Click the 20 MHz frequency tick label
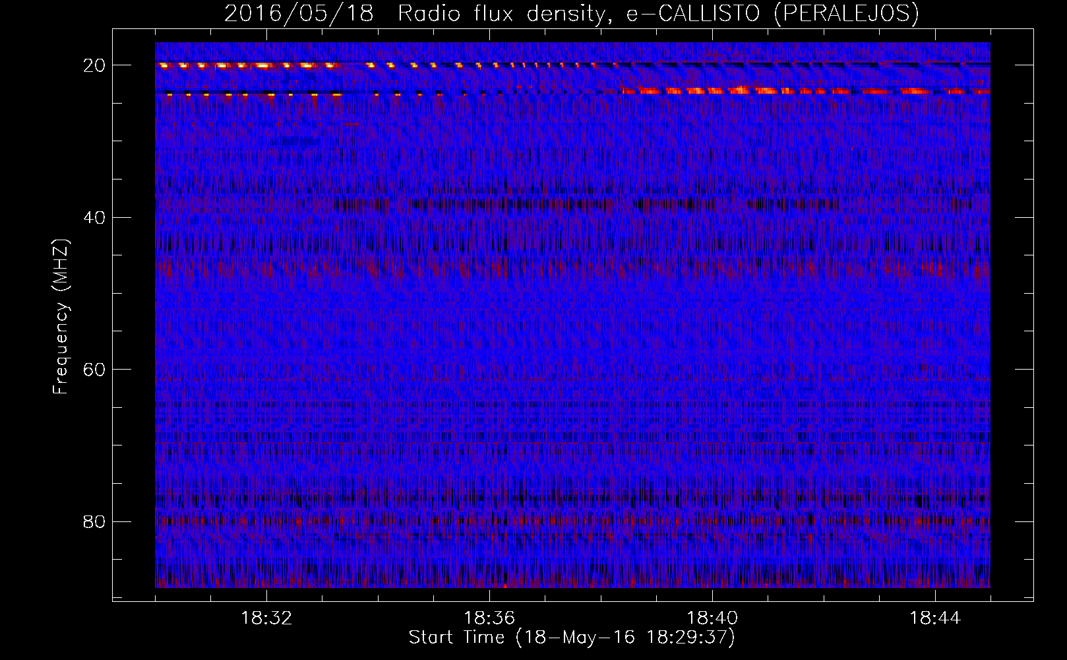This screenshot has height=660, width=1067. [94, 65]
